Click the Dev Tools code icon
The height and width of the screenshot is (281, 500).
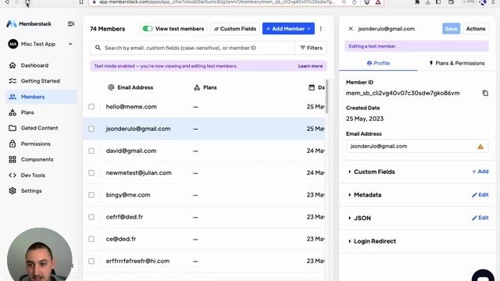pyautogui.click(x=12, y=175)
